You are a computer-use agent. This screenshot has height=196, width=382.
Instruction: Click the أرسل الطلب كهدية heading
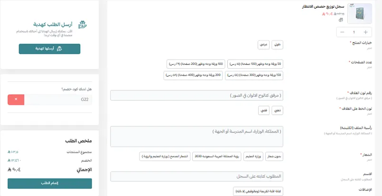click(x=53, y=25)
